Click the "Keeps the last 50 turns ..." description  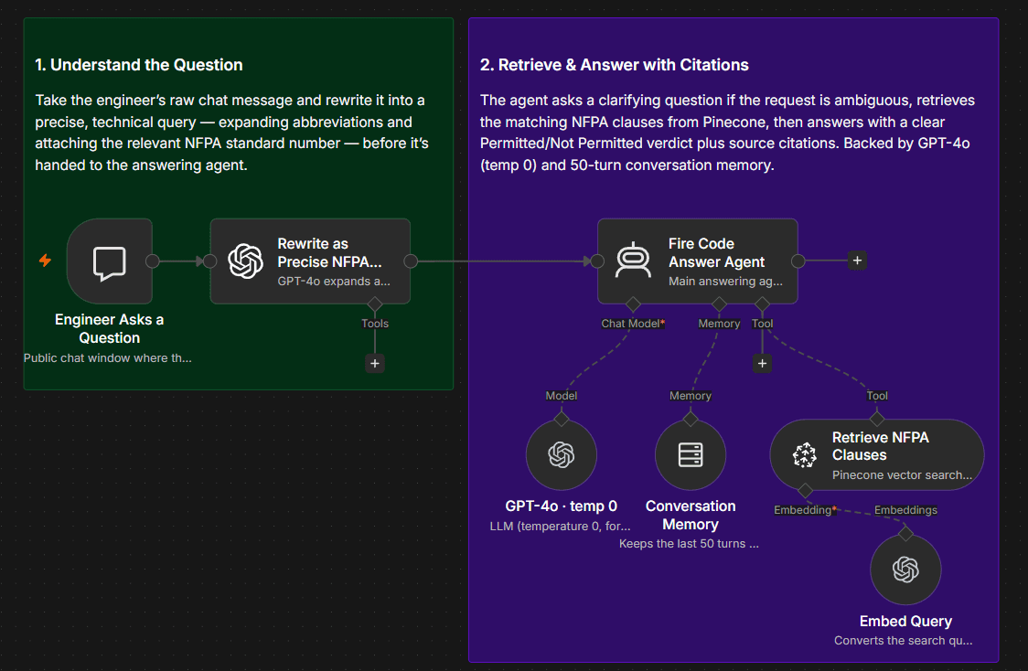(x=689, y=543)
